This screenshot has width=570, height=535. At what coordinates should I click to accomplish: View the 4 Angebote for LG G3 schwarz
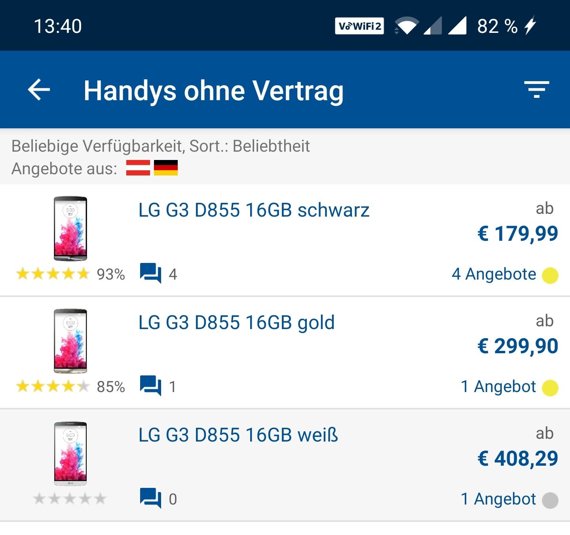[494, 274]
